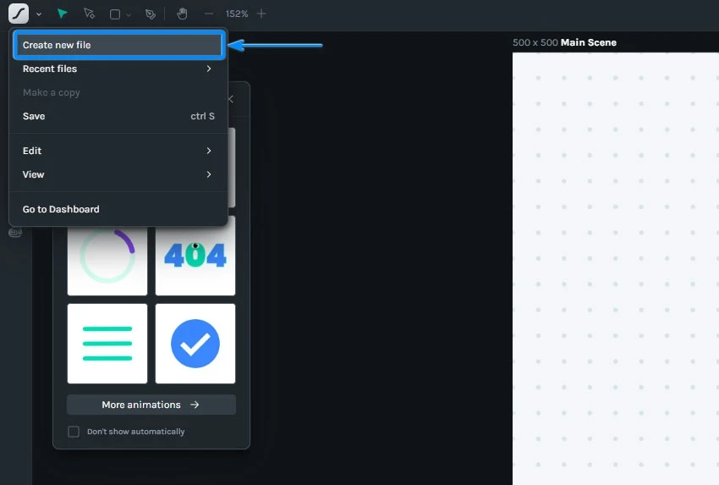This screenshot has height=485, width=719.
Task: Expand the Recent files submenu
Action: point(118,69)
